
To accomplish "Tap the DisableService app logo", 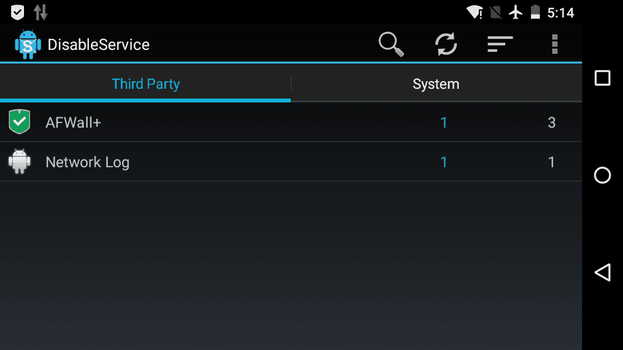I will [x=28, y=45].
